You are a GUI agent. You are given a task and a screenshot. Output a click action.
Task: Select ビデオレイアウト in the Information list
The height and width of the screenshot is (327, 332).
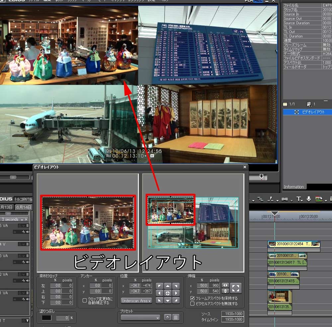tap(313, 112)
